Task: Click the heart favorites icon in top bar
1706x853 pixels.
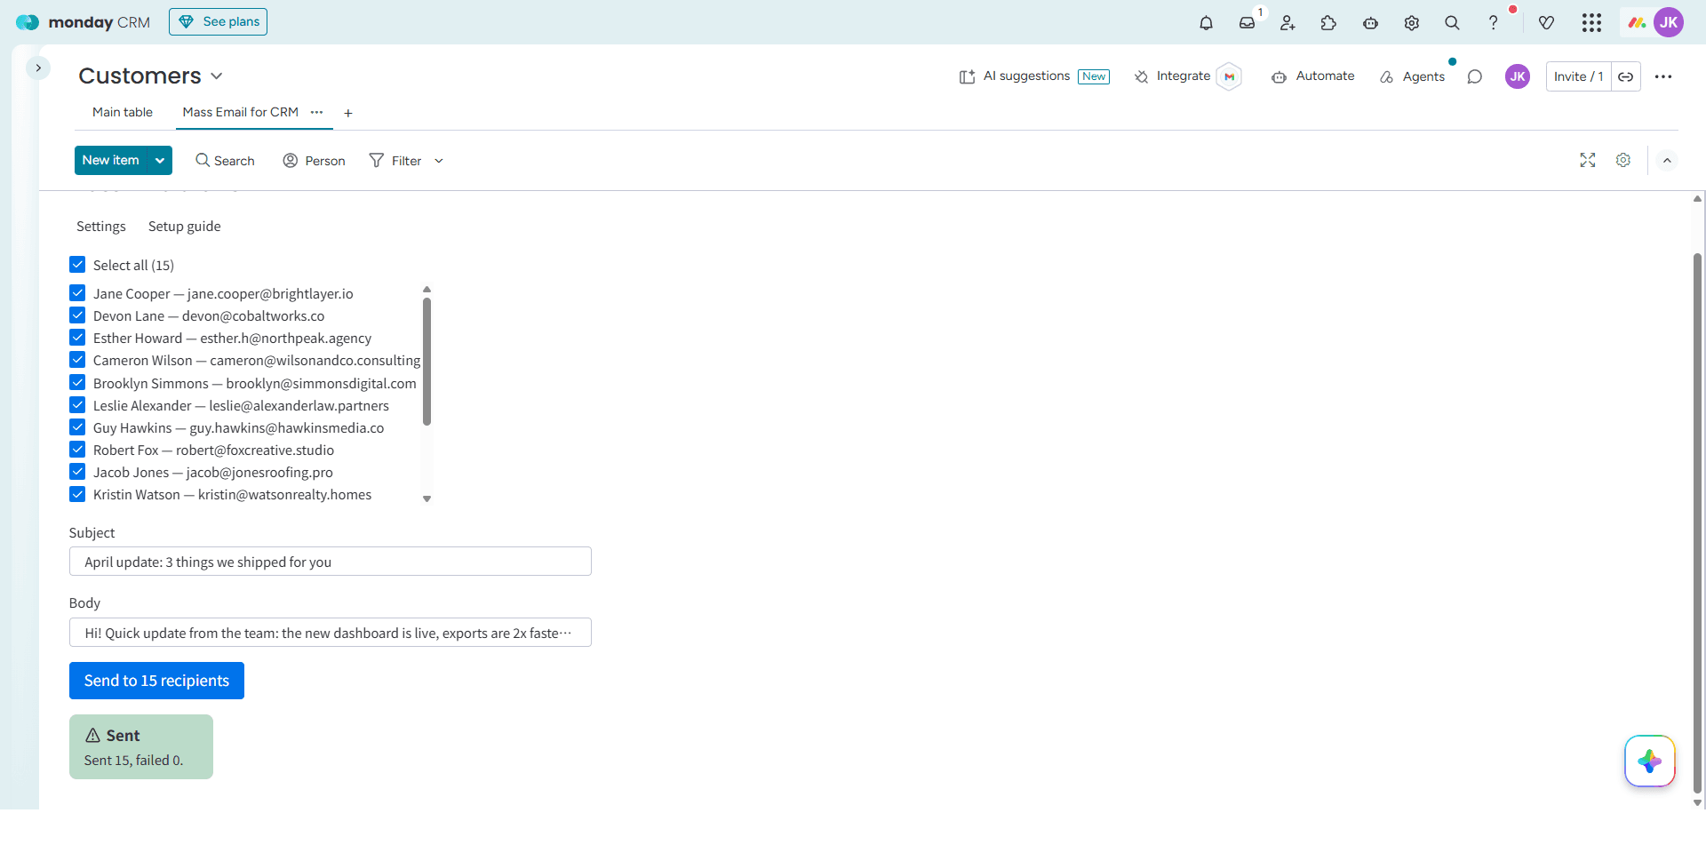Action: click(1546, 23)
